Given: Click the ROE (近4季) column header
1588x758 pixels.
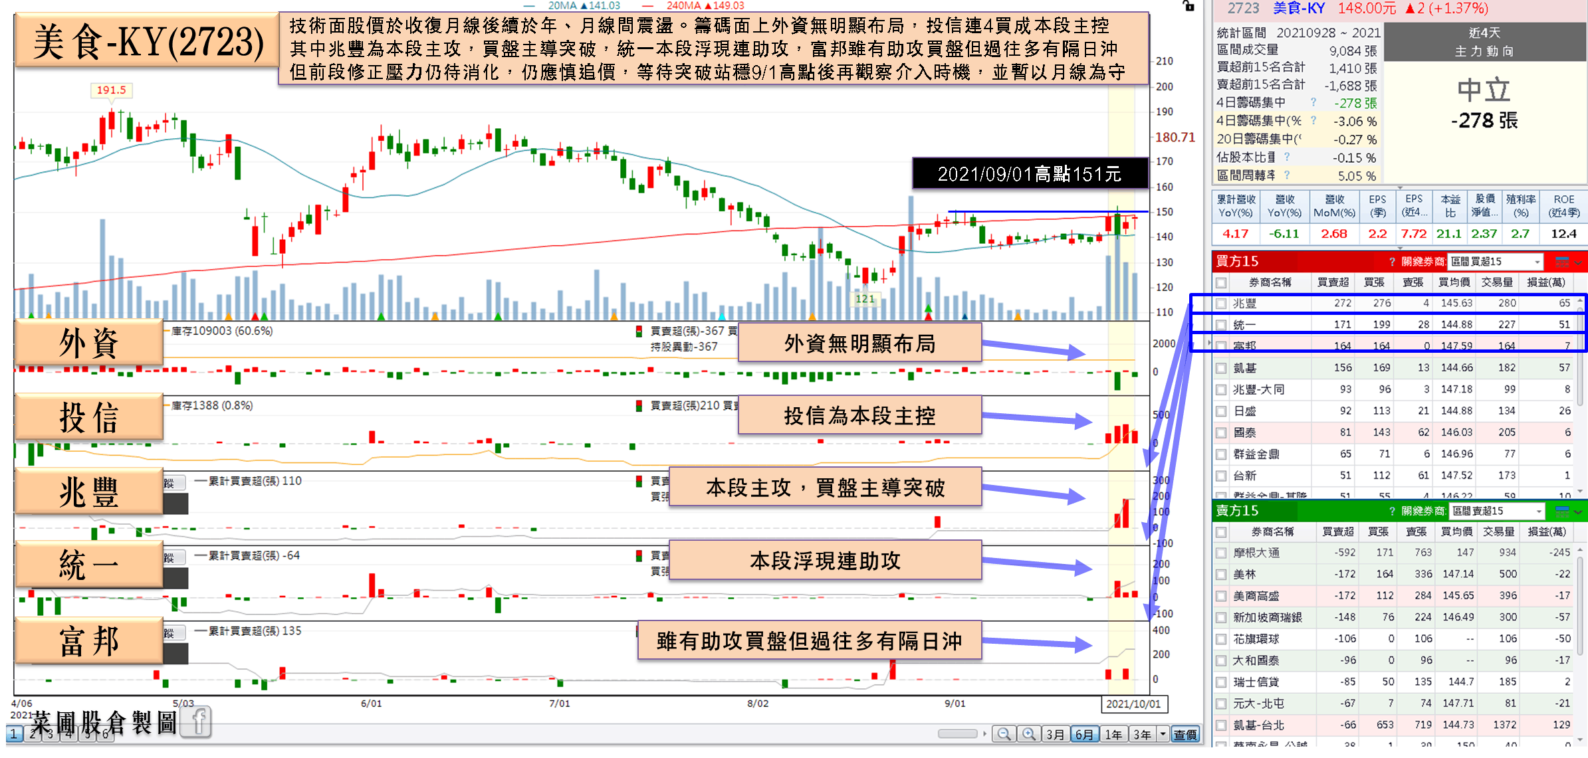Looking at the screenshot, I should 1563,206.
